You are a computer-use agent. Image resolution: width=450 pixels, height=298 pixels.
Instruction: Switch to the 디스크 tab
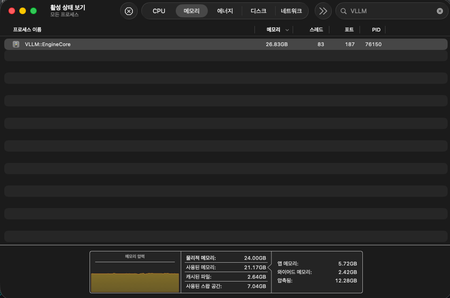[x=258, y=11]
